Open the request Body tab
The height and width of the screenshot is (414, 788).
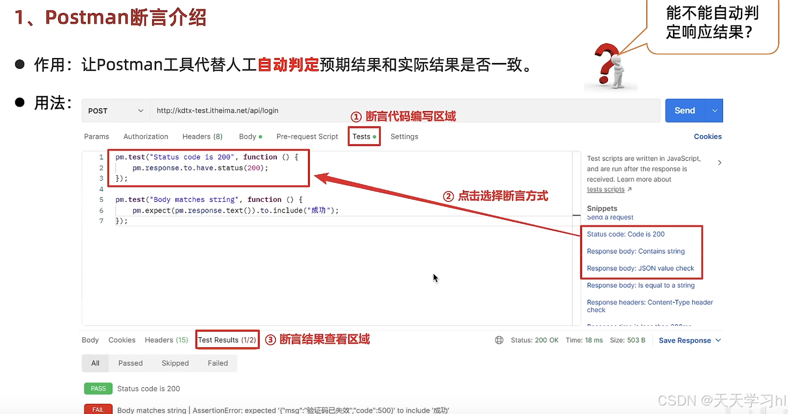pyautogui.click(x=250, y=136)
